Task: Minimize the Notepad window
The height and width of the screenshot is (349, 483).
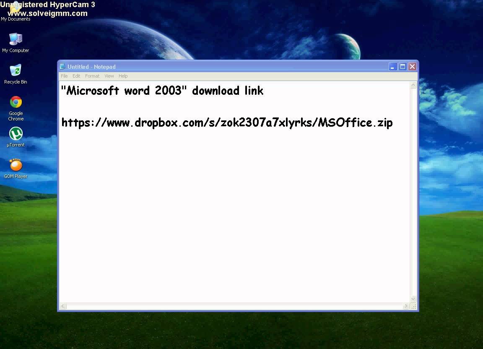Action: coord(393,67)
